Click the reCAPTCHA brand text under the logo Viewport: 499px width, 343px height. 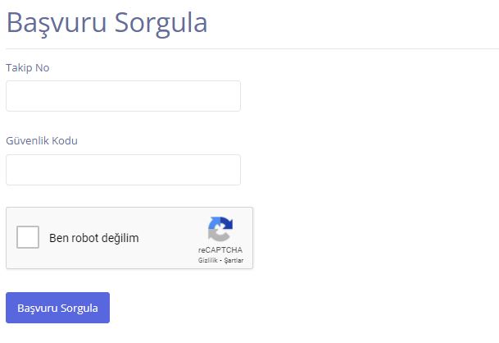[x=220, y=250]
